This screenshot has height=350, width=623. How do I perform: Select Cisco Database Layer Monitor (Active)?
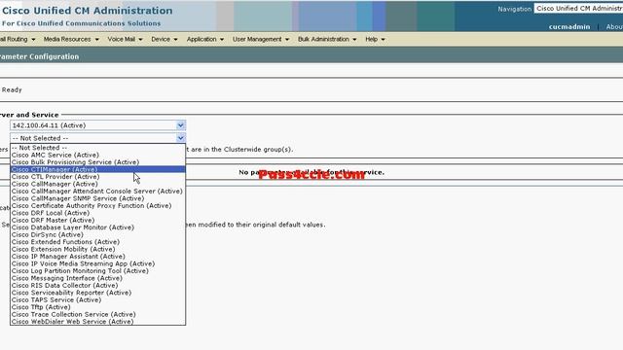[97, 227]
